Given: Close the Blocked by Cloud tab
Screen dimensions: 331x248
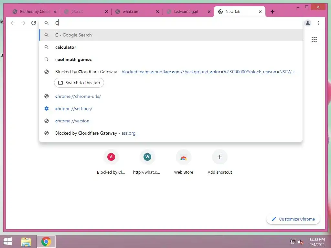Looking at the screenshot, I should click(x=55, y=12).
